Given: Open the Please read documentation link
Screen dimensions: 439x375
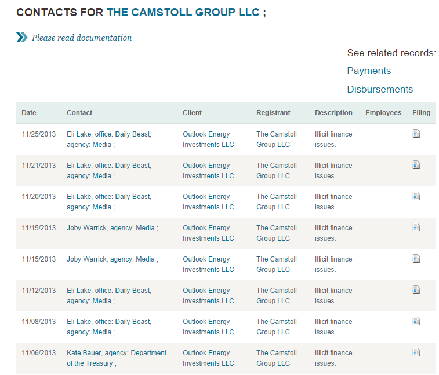Looking at the screenshot, I should 82,38.
